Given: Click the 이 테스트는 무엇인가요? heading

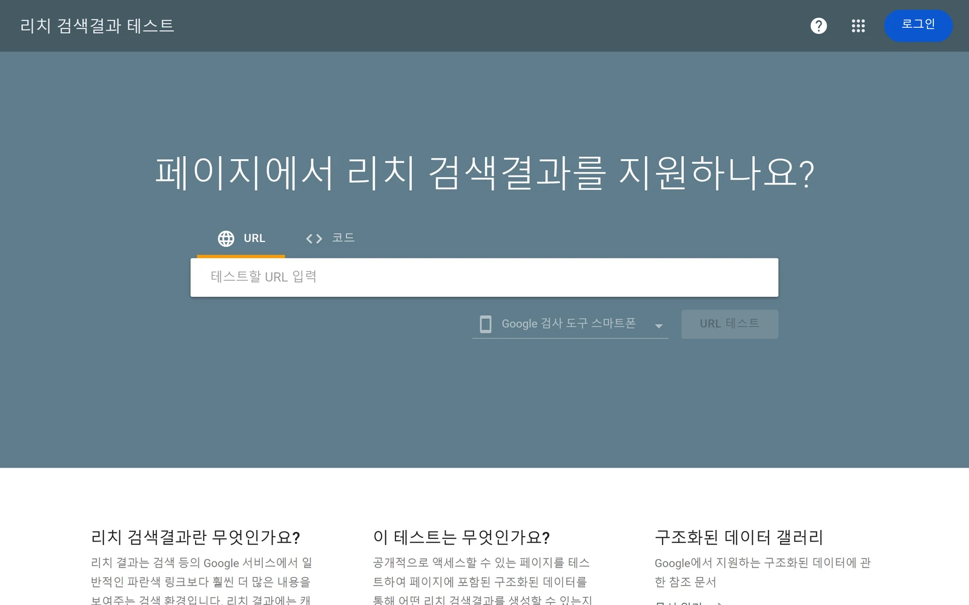Looking at the screenshot, I should tap(461, 537).
